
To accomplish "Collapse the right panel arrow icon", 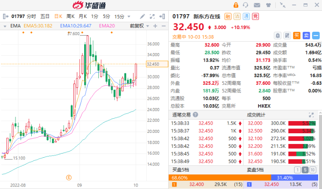I will click(x=162, y=16).
